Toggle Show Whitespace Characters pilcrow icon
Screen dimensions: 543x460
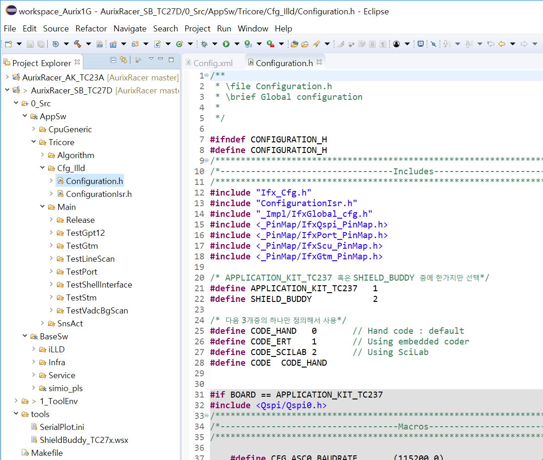point(383,44)
